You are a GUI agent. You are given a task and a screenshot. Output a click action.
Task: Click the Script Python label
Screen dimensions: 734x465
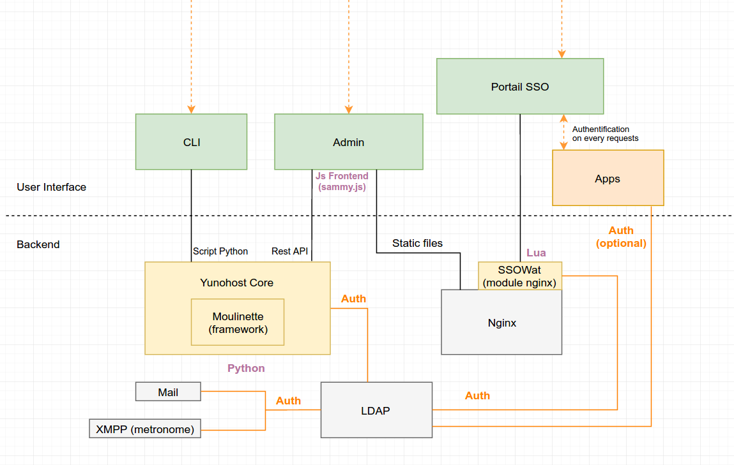click(220, 251)
